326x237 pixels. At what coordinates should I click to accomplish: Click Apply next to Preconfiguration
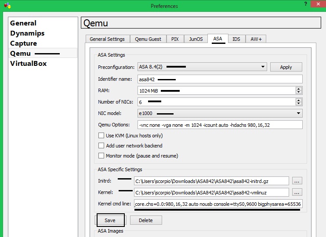click(286, 67)
